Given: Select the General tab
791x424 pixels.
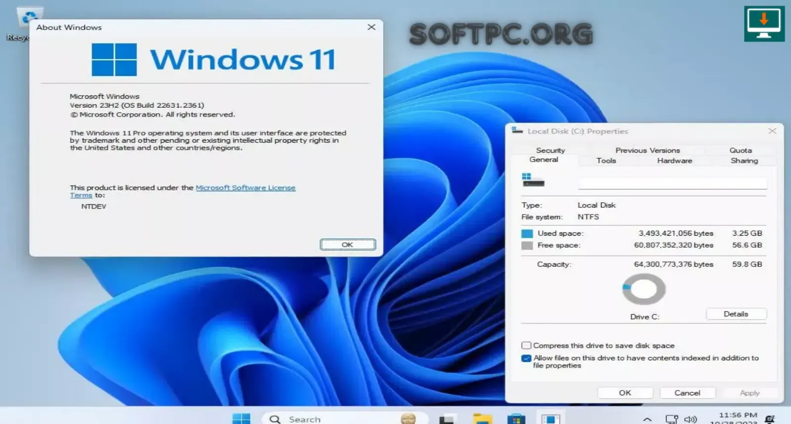Looking at the screenshot, I should point(544,160).
